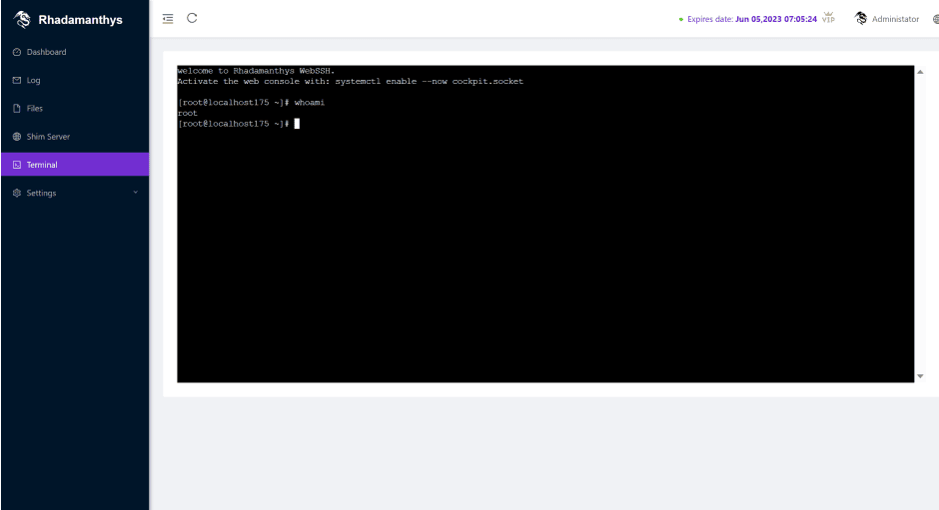This screenshot has height=510, width=939.
Task: Click the Expires date text
Action: pyautogui.click(x=751, y=19)
